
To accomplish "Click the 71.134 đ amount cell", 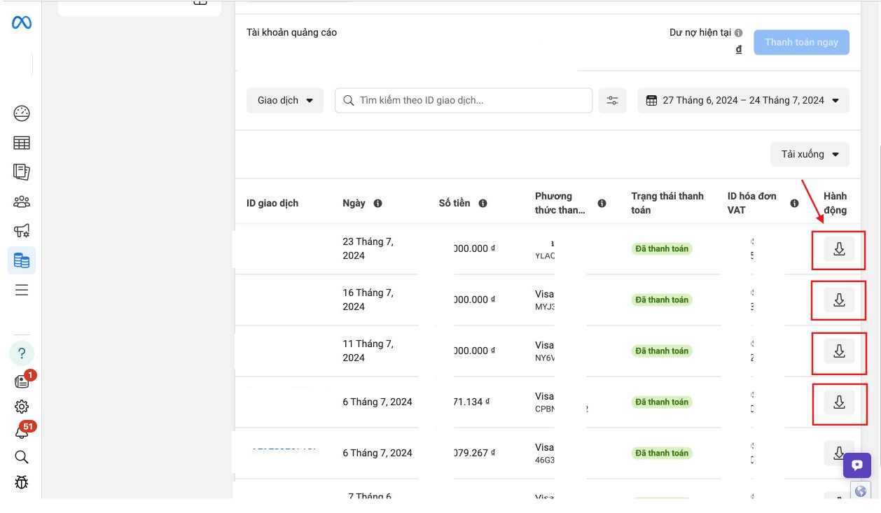I will click(x=472, y=402).
